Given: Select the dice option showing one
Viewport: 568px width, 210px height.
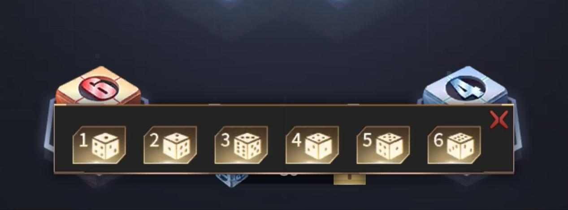Looking at the screenshot, I should click(x=99, y=145).
